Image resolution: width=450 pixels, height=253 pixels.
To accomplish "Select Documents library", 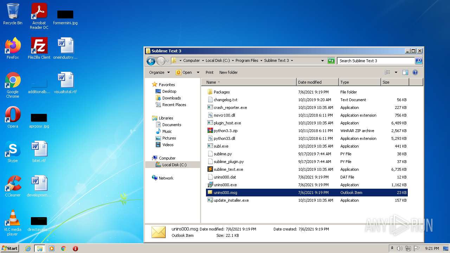I will [x=172, y=125].
